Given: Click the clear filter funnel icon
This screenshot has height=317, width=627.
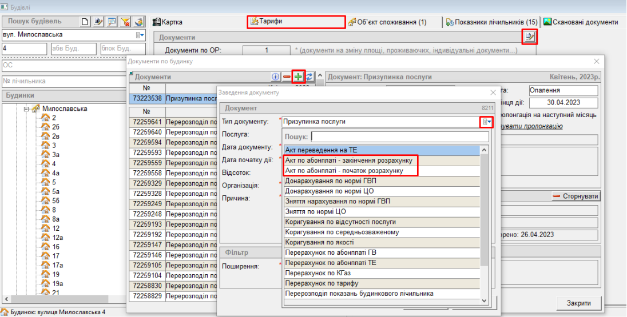Looking at the screenshot, I should (126, 22).
